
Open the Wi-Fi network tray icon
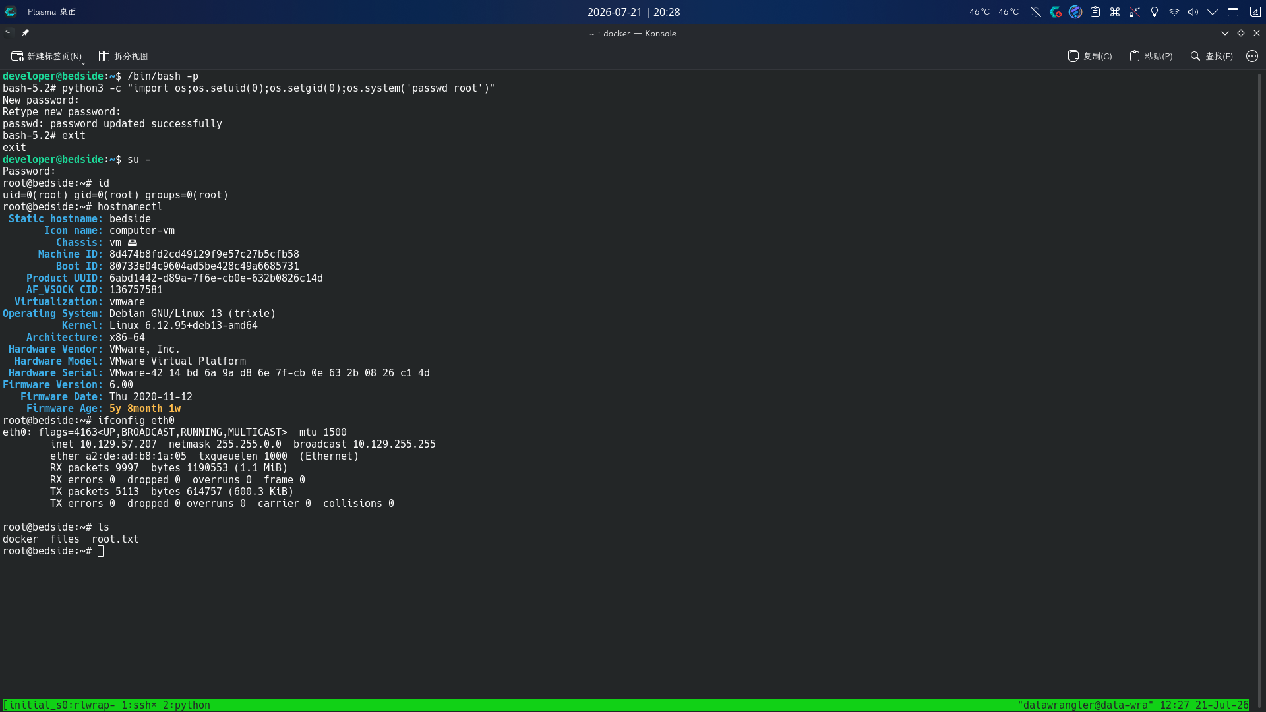1174,12
